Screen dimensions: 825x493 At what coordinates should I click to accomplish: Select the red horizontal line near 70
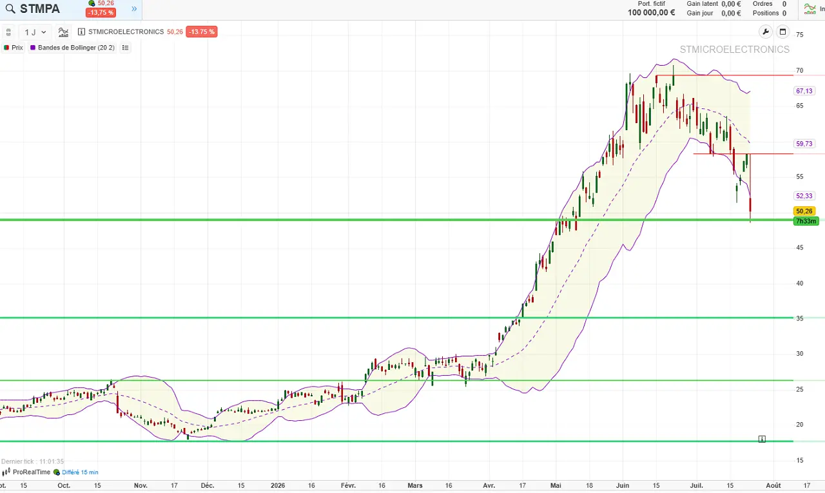(724, 75)
